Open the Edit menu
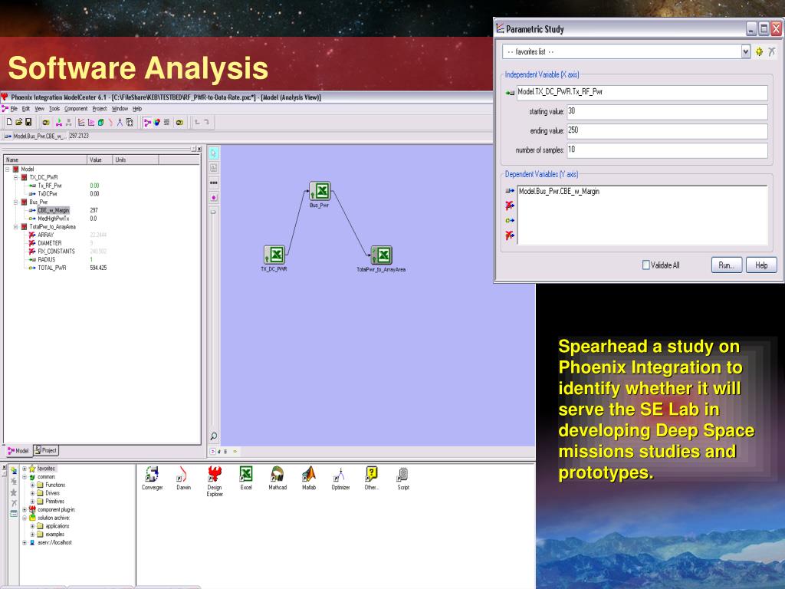Screen dimensions: 785x589 (x=25, y=109)
